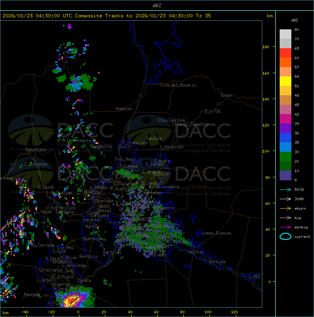
Task: Click the 'eburn' legend label
Action: 300,209
